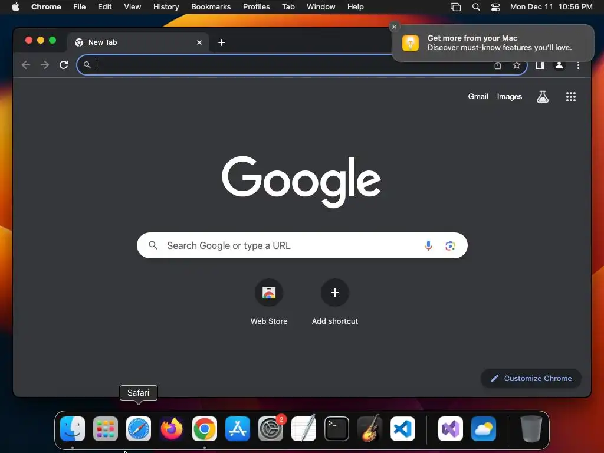Open a new tab with the plus button

[222, 42]
